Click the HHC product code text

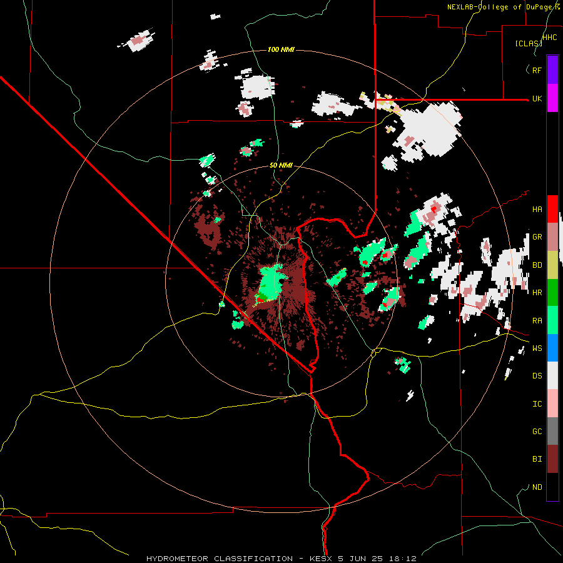tap(549, 38)
